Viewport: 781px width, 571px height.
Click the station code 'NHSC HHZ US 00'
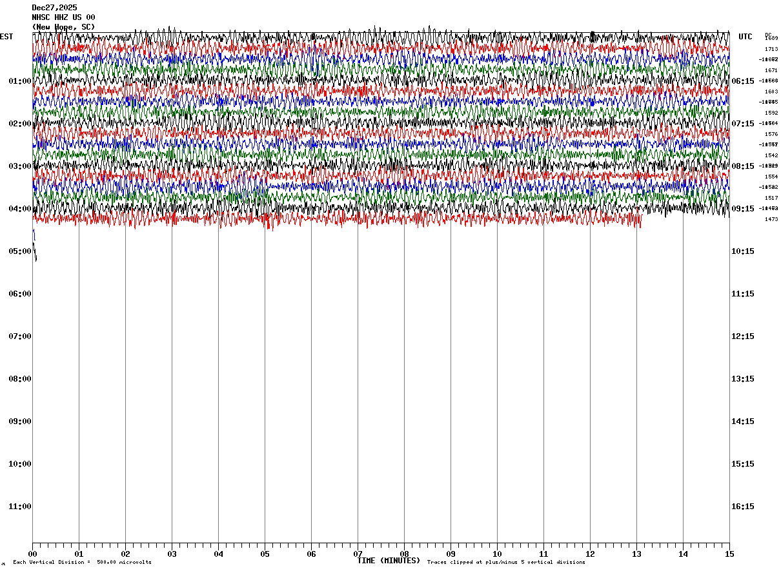pyautogui.click(x=63, y=17)
